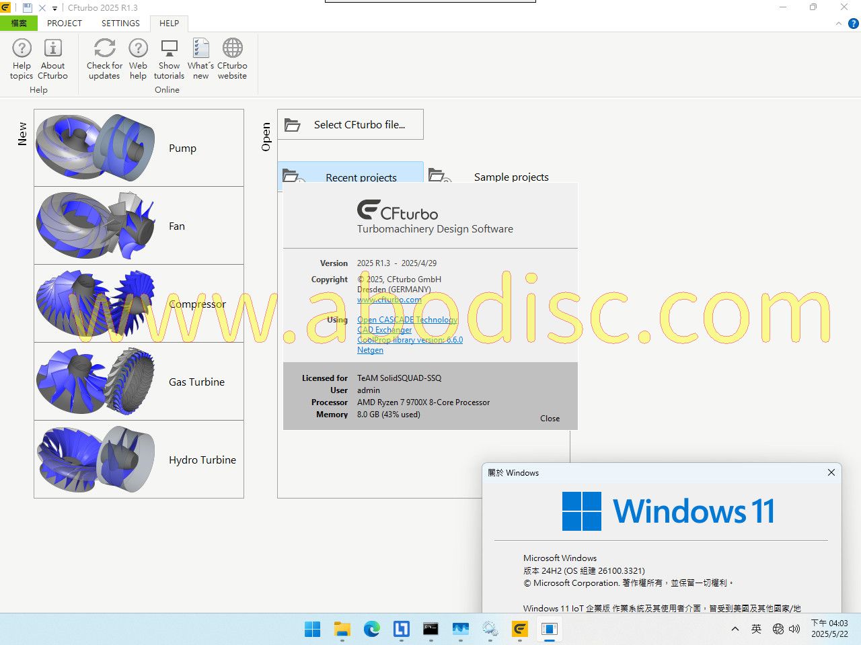Viewport: 861px width, 645px height.
Task: Follow the Open CASCADE Technology link
Action: [407, 320]
